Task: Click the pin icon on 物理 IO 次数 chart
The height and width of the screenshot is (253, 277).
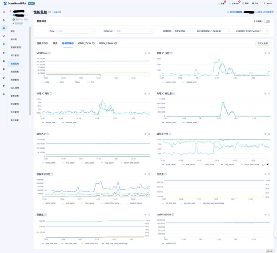Action: pyautogui.click(x=265, y=53)
